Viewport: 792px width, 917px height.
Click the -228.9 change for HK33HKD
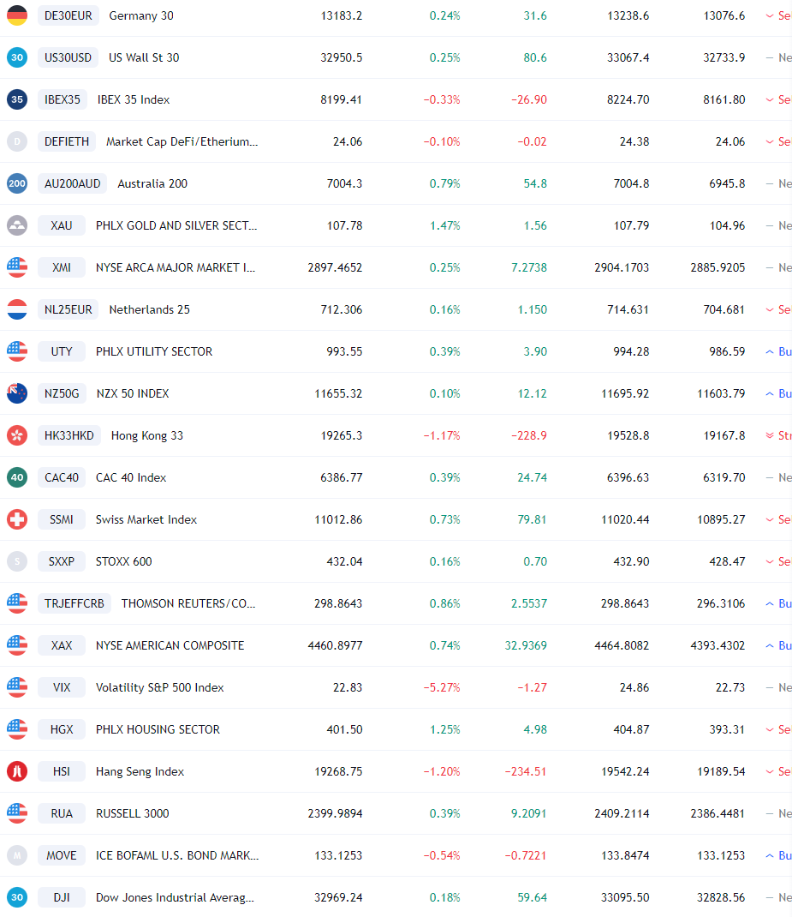click(x=529, y=435)
